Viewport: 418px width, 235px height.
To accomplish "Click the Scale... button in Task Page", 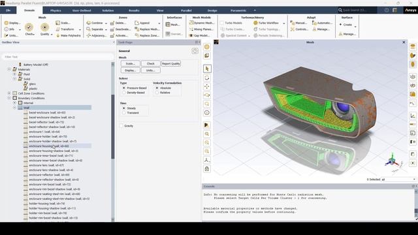I will 130,64.
